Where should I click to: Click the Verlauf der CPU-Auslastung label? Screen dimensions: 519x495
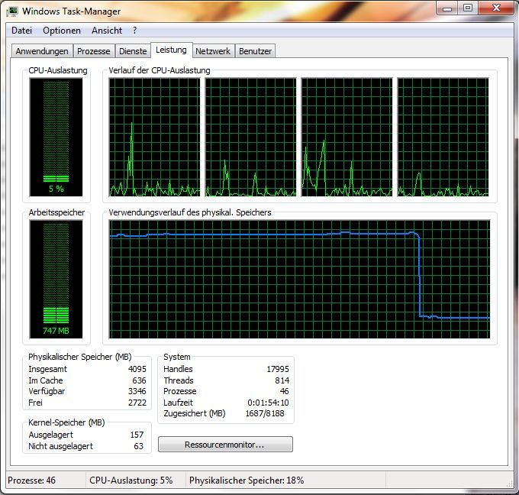tap(160, 70)
